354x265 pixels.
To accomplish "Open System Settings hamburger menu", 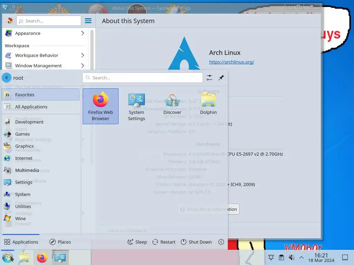I will coord(88,21).
